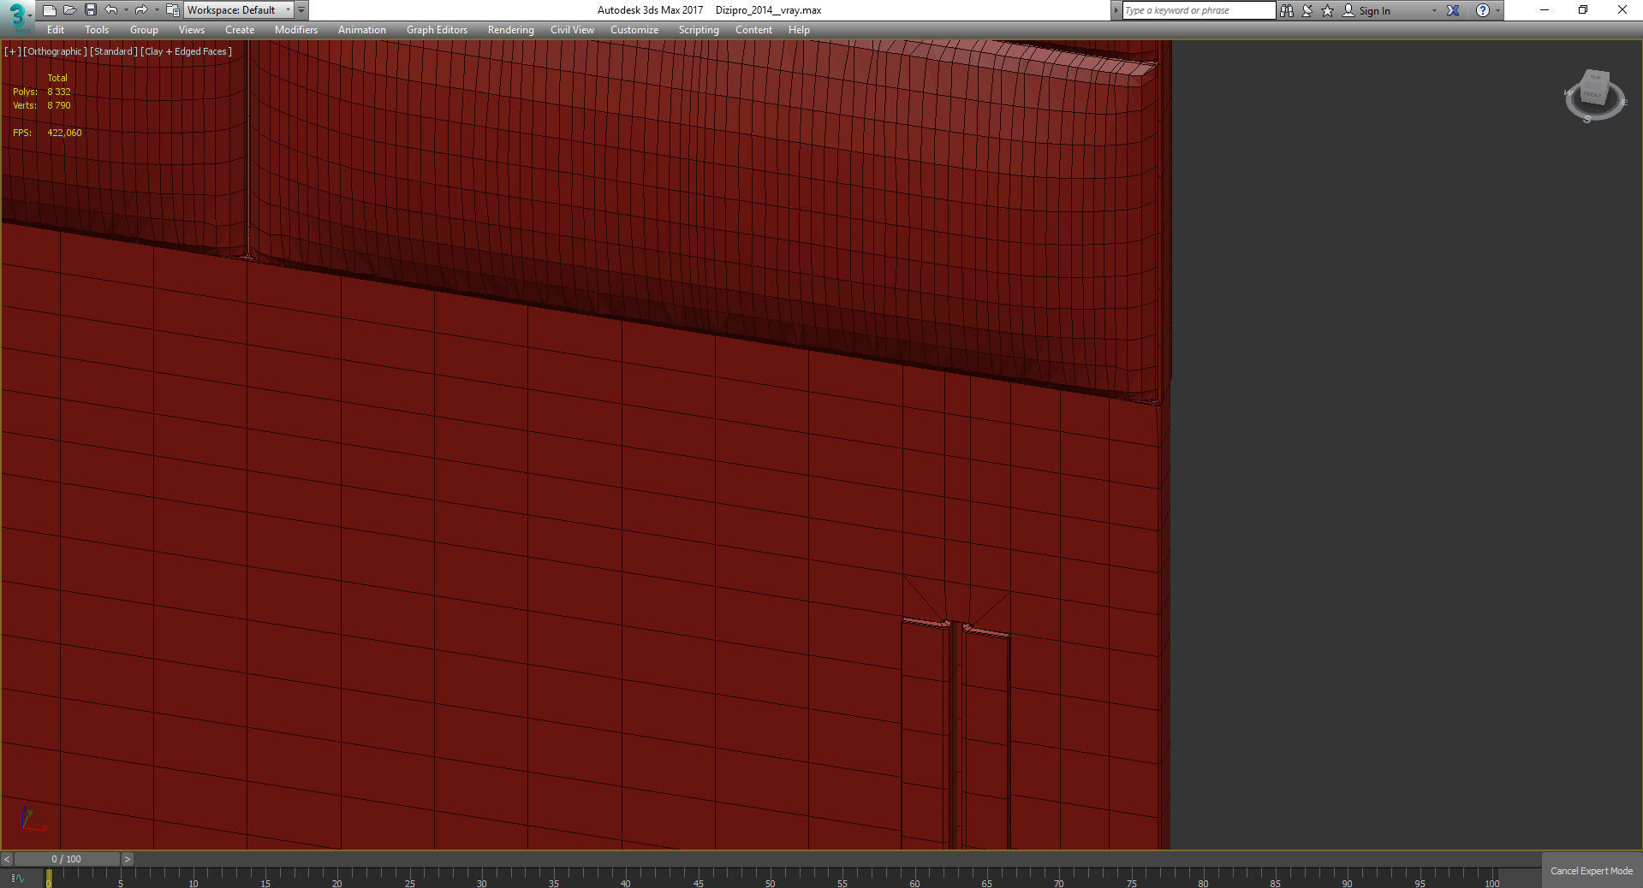Expand the InfoCenter search box arrow
Screen dimensions: 1643x888
coord(1116,10)
